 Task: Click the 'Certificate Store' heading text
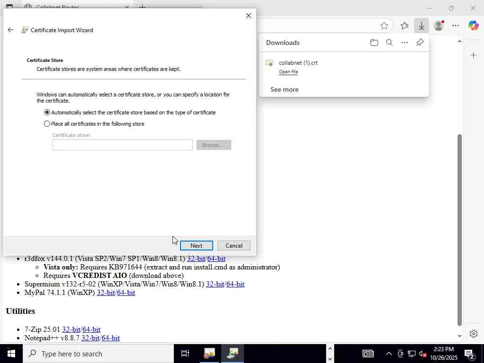(45, 60)
